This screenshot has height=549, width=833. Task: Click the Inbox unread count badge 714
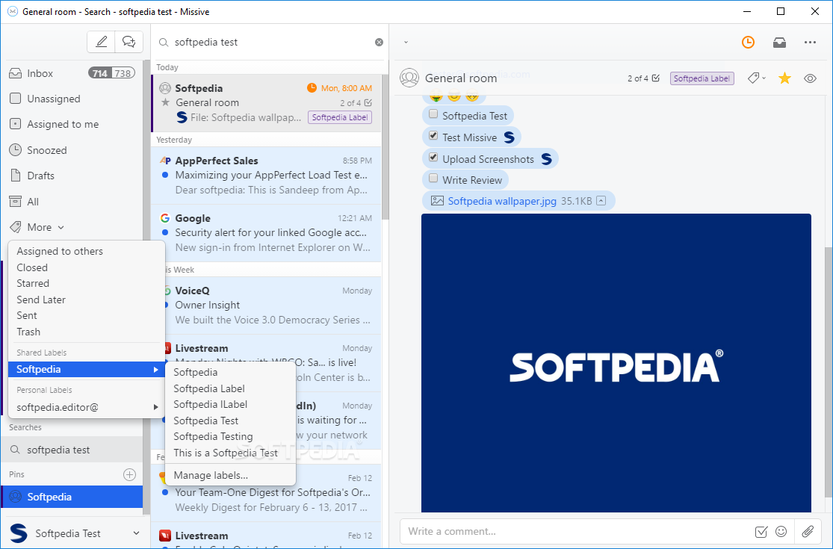pos(100,73)
